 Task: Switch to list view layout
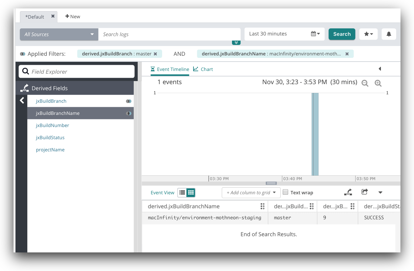(182, 193)
